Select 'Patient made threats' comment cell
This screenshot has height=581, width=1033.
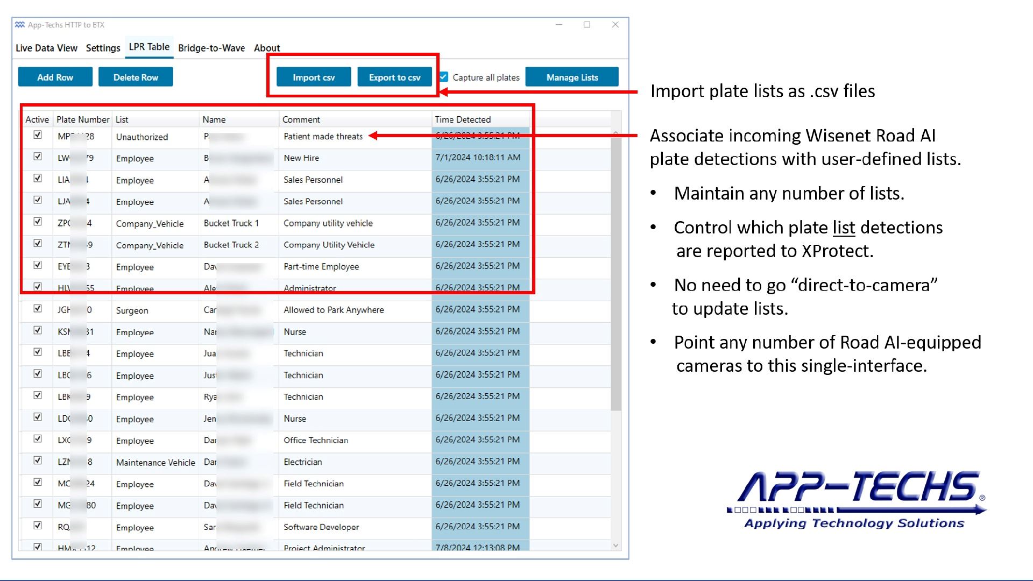point(355,137)
